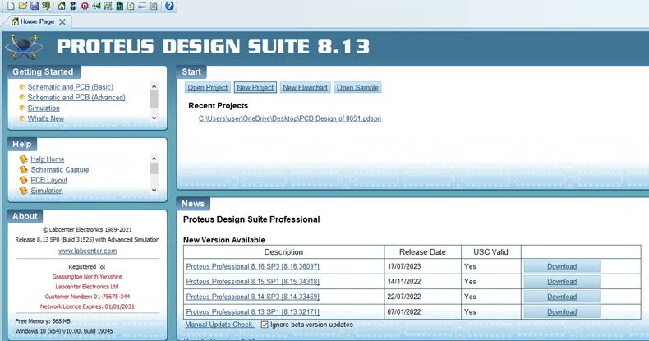Click the Customer Number: 01-75675-344 text
Viewport: 649px width, 341px height.
pyautogui.click(x=87, y=297)
